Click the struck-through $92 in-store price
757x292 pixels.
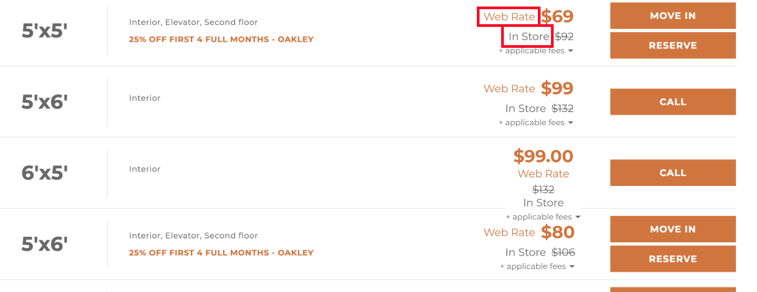click(x=564, y=37)
